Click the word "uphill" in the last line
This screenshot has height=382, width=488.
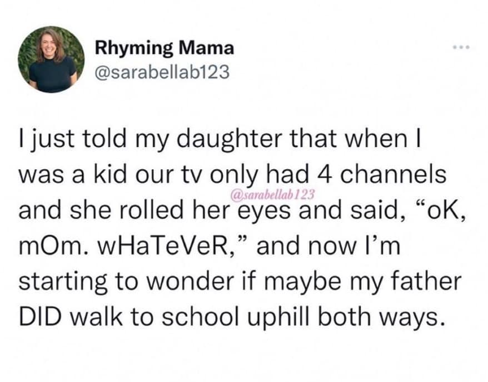click(291, 316)
